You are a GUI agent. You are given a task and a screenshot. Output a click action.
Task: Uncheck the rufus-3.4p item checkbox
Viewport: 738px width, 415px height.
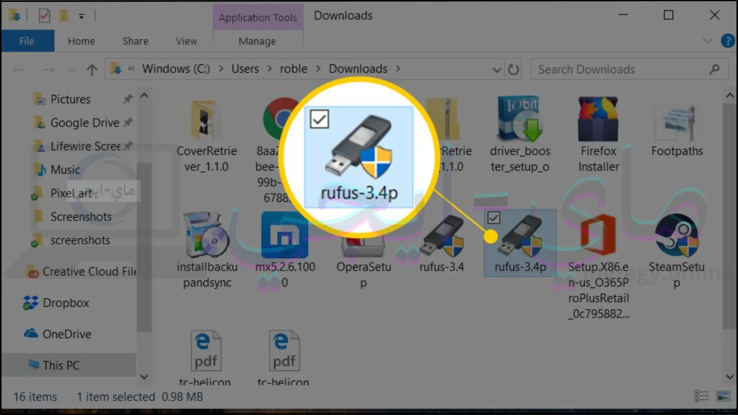click(494, 218)
